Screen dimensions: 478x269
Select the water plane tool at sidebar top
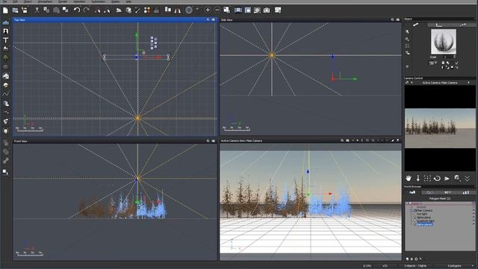tap(5, 22)
